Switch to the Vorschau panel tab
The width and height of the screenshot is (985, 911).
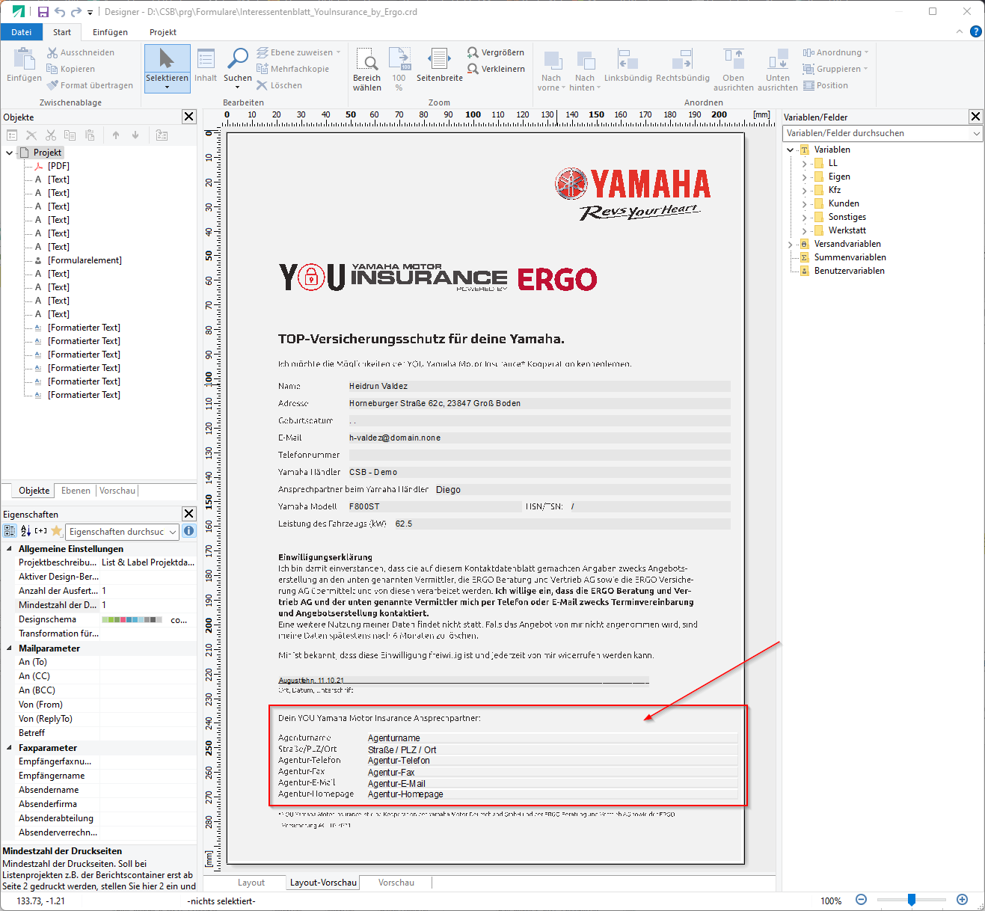pyautogui.click(x=117, y=491)
